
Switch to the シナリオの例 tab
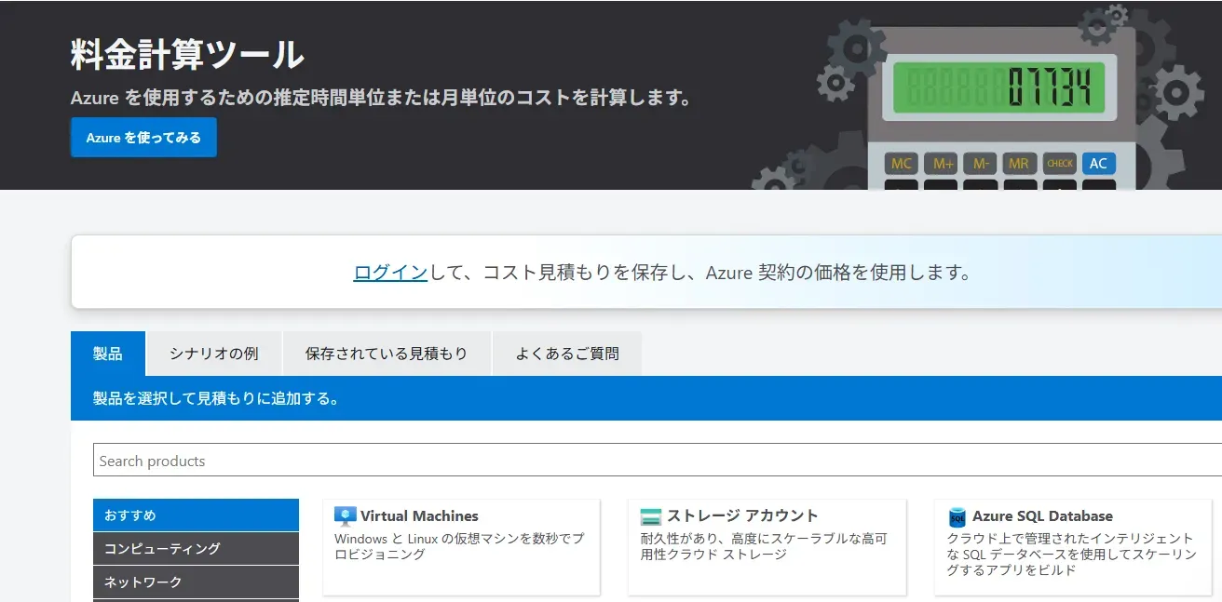tap(213, 353)
